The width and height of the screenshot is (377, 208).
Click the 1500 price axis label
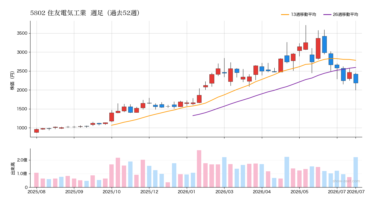[x=22, y=109]
